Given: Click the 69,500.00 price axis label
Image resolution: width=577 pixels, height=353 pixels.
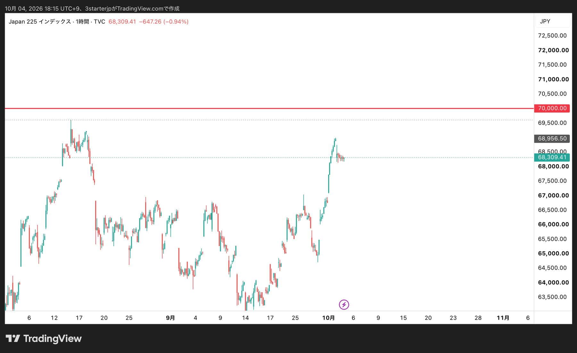Looking at the screenshot, I should pyautogui.click(x=552, y=123).
